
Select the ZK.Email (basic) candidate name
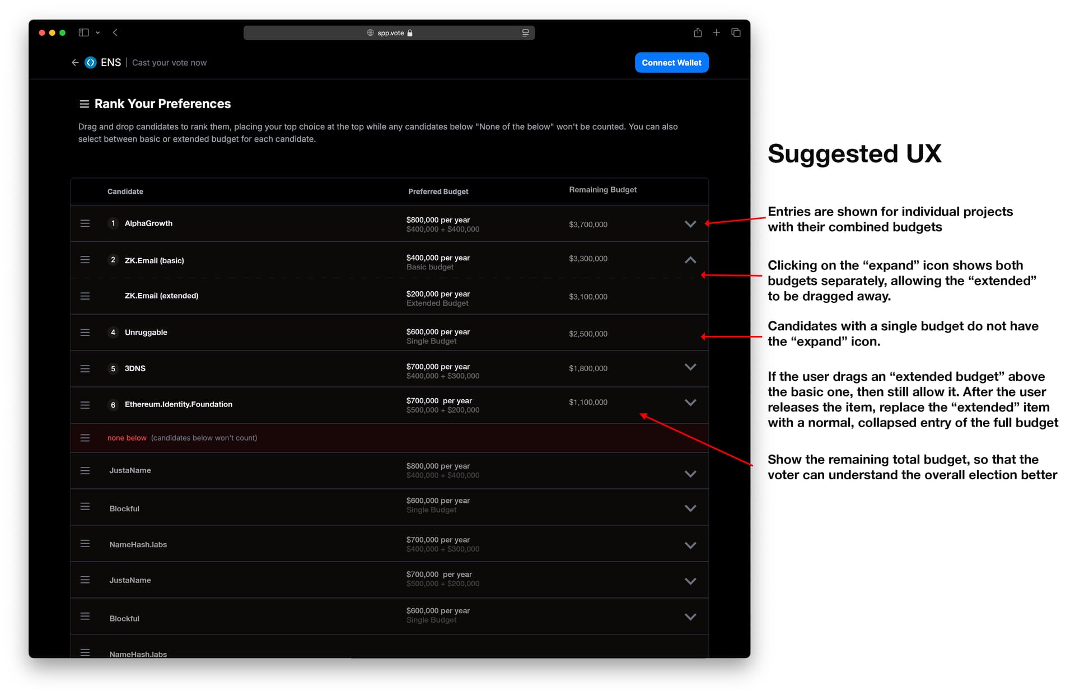(154, 260)
